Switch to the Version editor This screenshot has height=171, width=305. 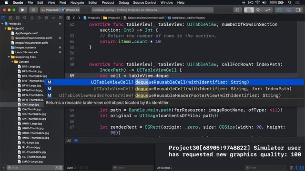[268, 10]
